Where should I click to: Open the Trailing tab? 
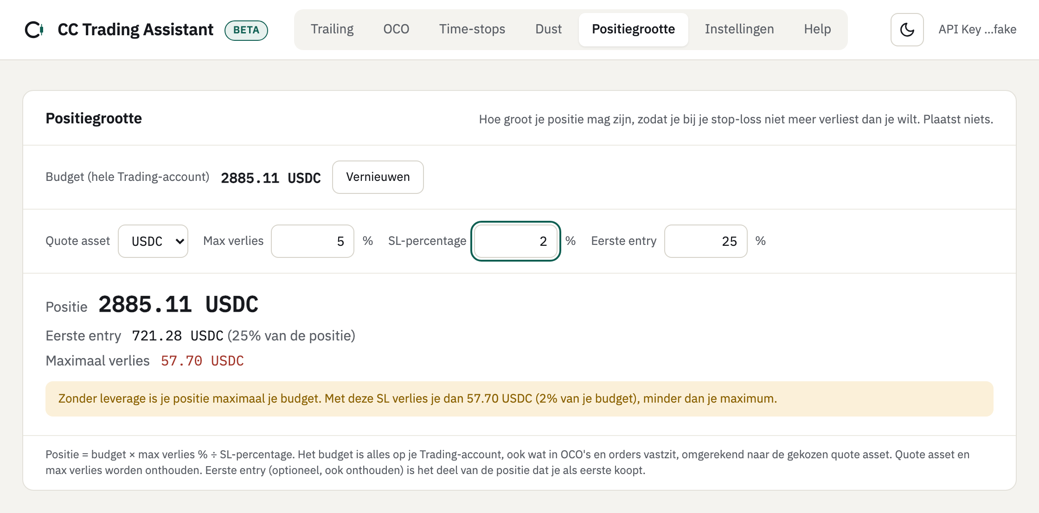pos(332,29)
